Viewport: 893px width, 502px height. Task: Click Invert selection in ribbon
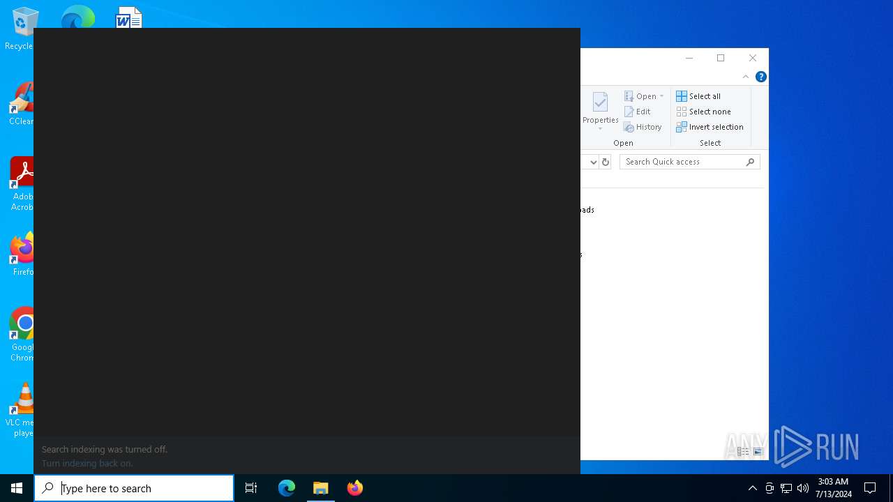(710, 127)
